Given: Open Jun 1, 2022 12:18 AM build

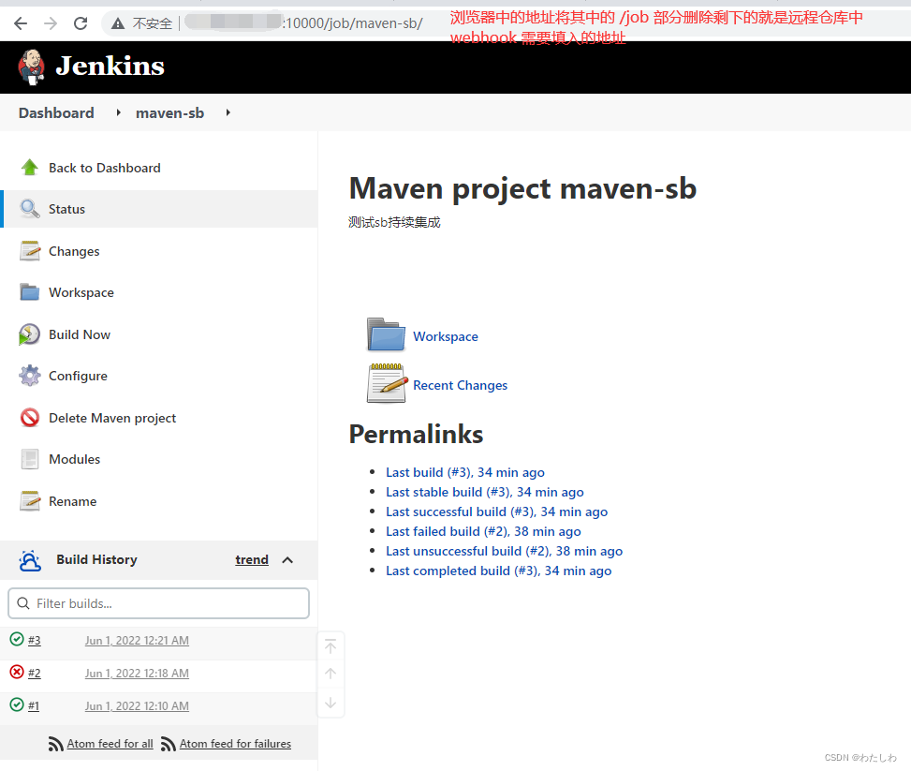Looking at the screenshot, I should coord(137,674).
